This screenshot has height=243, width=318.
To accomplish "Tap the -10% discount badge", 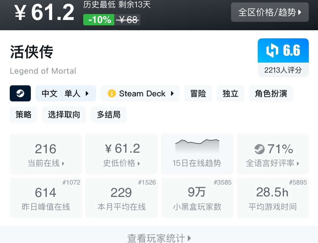I will pos(99,20).
